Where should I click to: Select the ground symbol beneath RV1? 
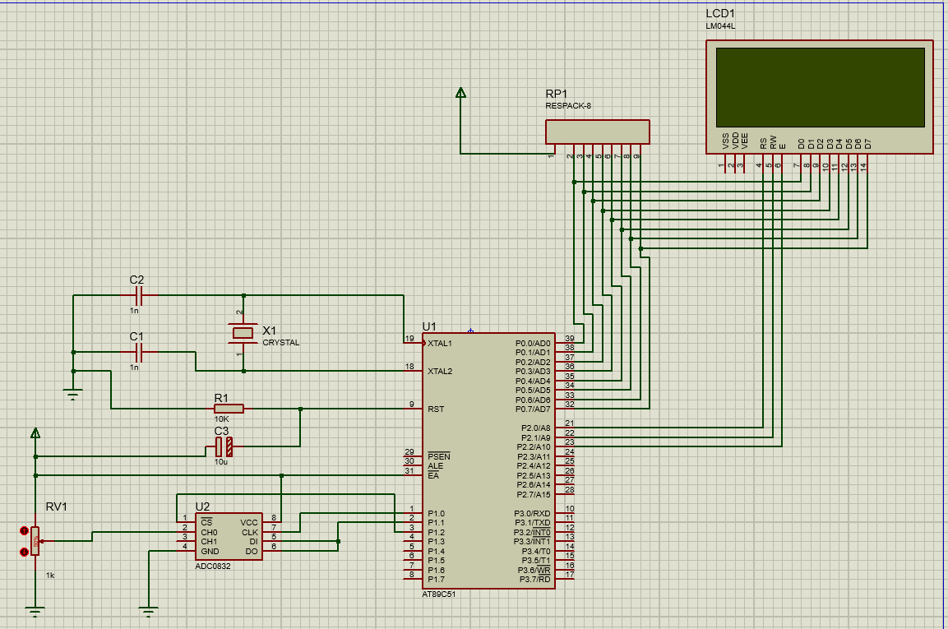(35, 612)
